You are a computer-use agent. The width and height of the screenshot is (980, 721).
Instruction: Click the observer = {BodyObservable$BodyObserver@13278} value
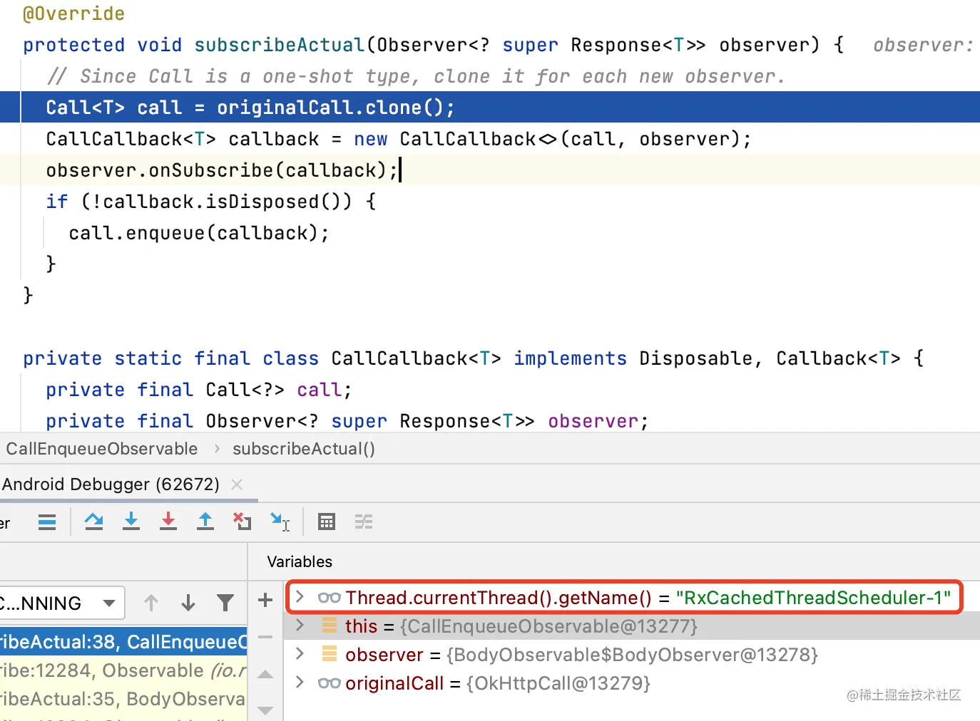pyautogui.click(x=632, y=654)
